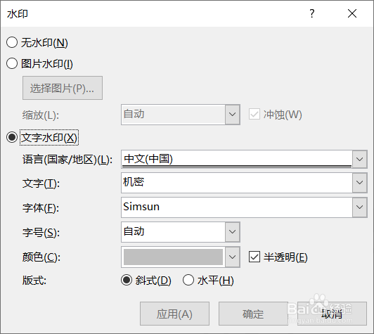Click the 确定 button
The height and width of the screenshot is (334, 374).
253,314
